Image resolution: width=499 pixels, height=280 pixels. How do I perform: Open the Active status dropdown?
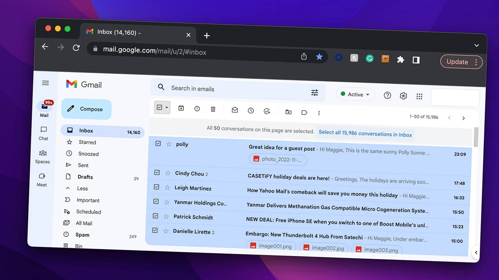(355, 94)
